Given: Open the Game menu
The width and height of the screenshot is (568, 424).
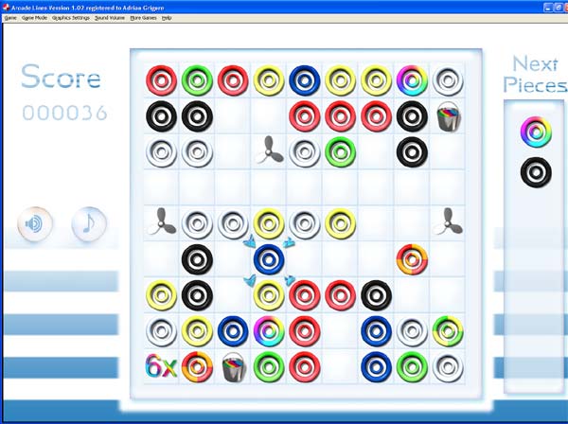Looking at the screenshot, I should click(x=10, y=18).
